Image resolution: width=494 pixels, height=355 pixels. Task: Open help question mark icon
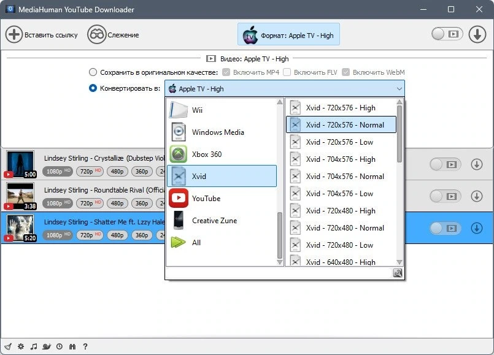(x=85, y=346)
